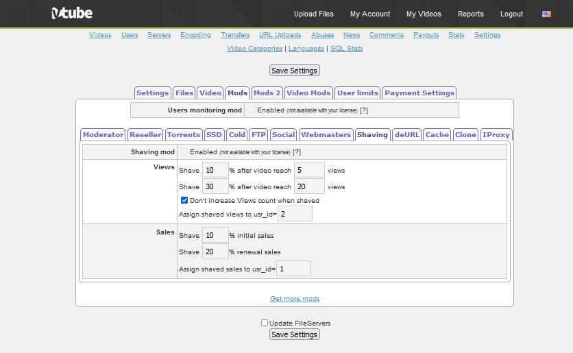Open the US flag language selector

click(546, 14)
